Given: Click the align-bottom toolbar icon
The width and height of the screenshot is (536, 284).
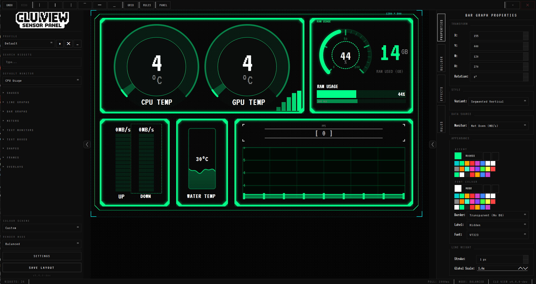Looking at the screenshot, I should pyautogui.click(x=115, y=5).
